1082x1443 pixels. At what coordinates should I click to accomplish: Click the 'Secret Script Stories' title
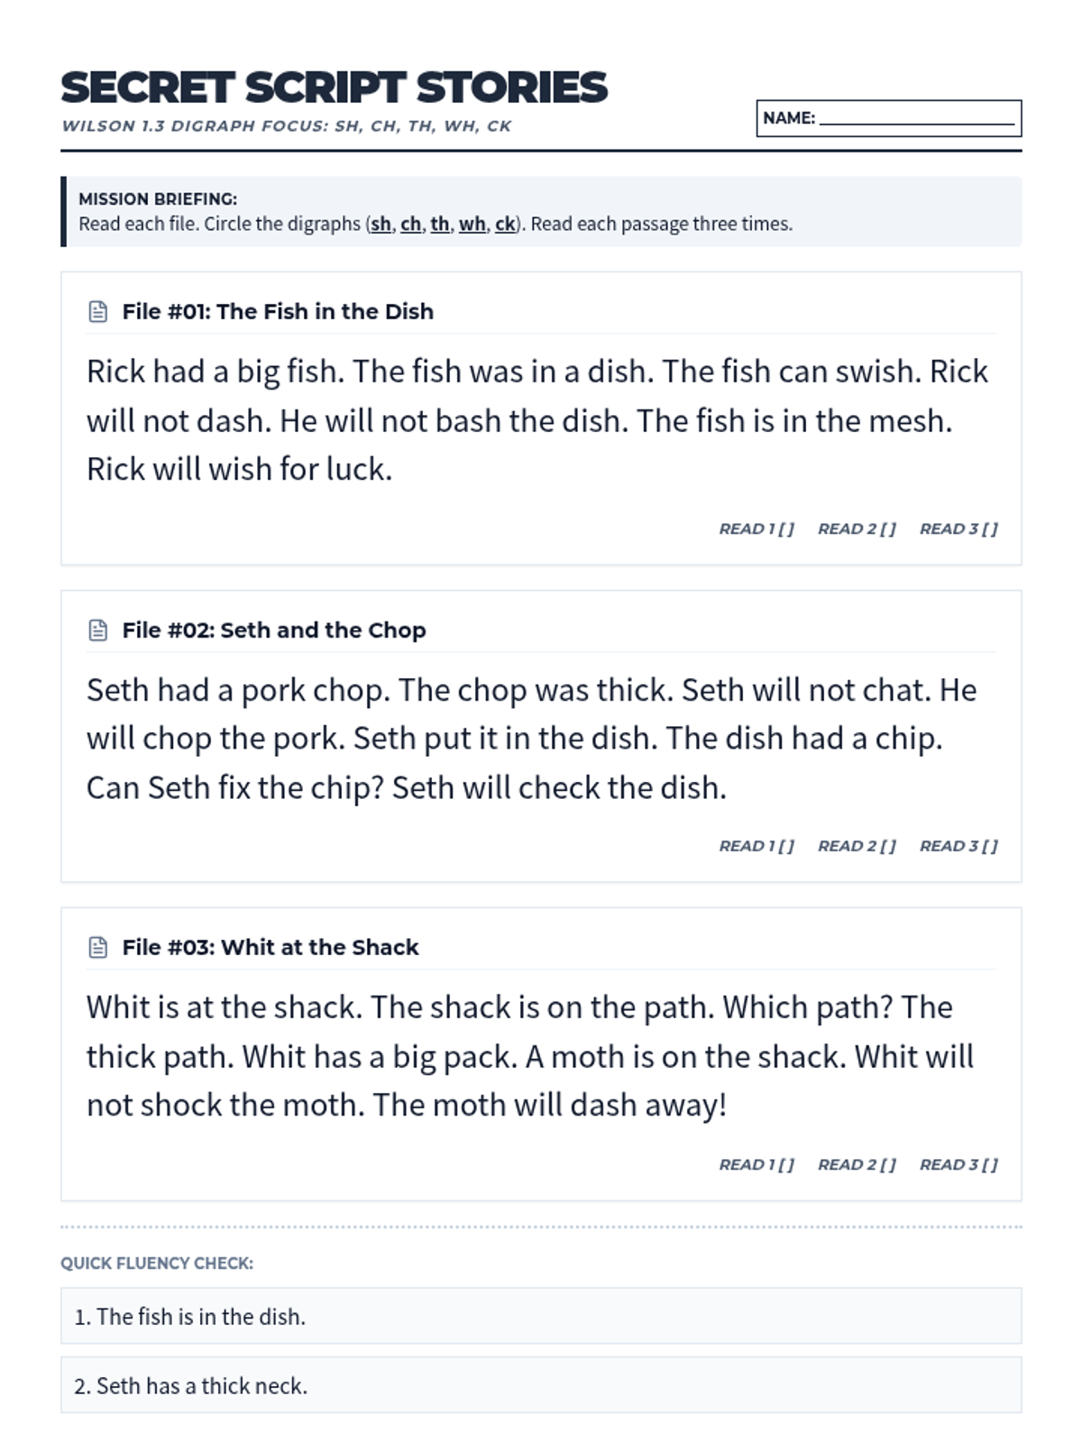[x=334, y=87]
